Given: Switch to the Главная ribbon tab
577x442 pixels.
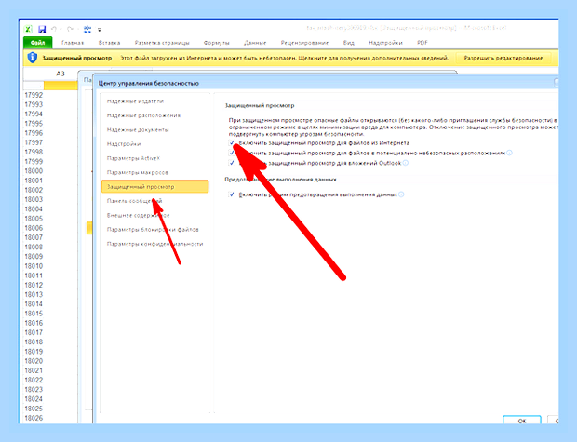Looking at the screenshot, I should 73,43.
